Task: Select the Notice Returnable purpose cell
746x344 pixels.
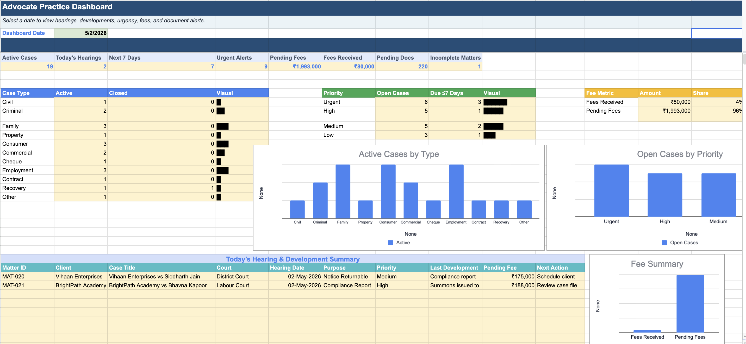Action: point(349,277)
